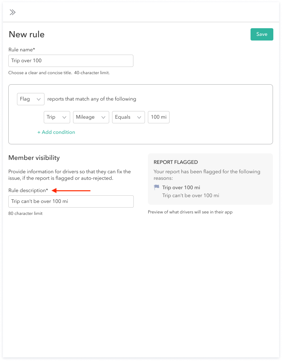The width and height of the screenshot is (282, 361).
Task: Click into the Rule description input
Action: click(x=71, y=201)
